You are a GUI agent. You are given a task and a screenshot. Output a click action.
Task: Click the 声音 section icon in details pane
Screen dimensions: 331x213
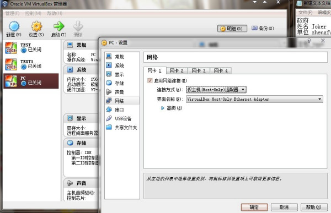pos(70,183)
